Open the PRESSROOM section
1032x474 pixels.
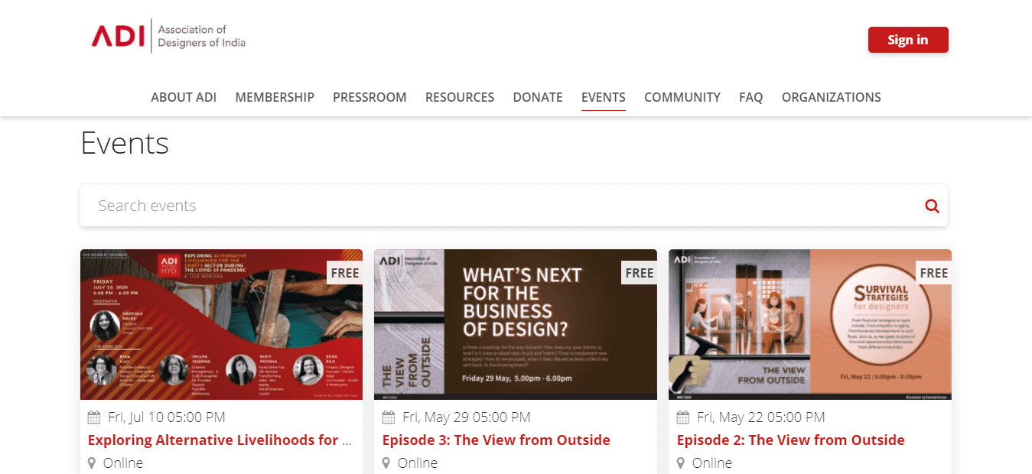click(370, 97)
